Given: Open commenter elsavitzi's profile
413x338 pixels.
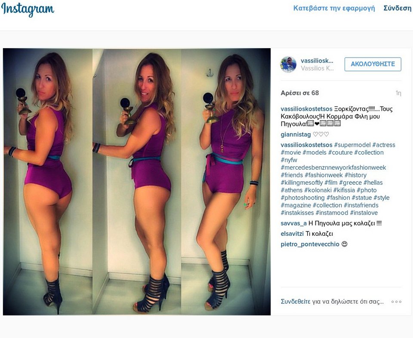Looking at the screenshot, I should click(292, 234).
